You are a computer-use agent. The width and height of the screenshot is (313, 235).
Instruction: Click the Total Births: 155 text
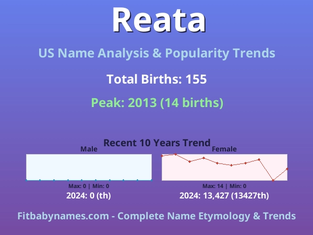(x=156, y=79)
